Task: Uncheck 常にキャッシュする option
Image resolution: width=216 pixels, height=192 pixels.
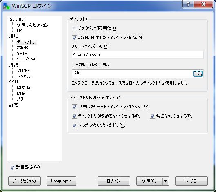Action: pyautogui.click(x=152, y=116)
